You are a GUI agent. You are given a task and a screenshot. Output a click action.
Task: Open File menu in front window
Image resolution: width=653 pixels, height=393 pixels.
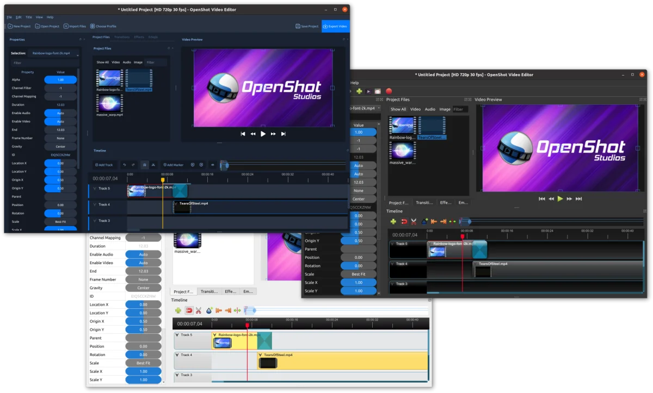coord(9,17)
